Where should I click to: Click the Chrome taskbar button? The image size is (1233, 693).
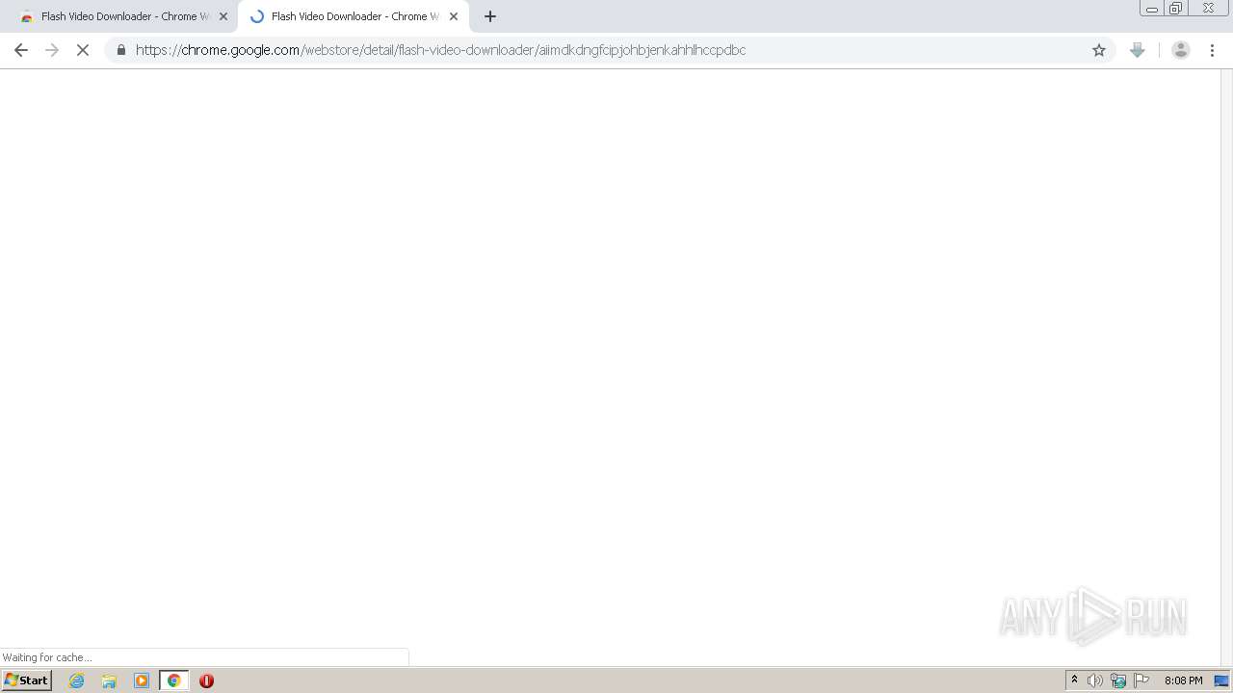click(x=174, y=680)
